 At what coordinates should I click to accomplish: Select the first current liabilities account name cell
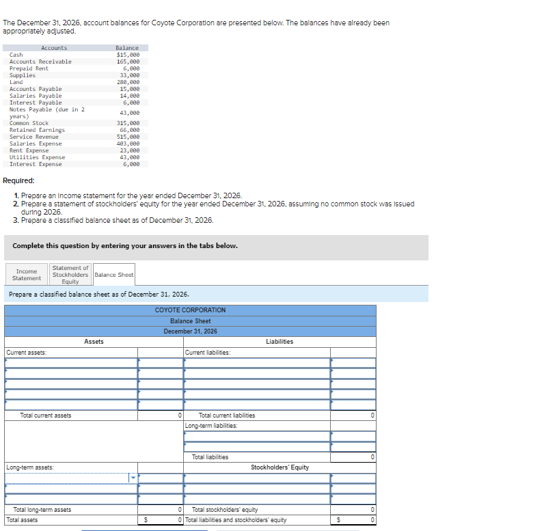[x=257, y=363]
